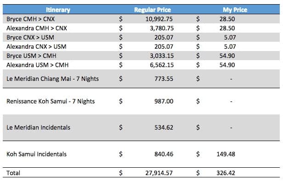Click the Bryce CMH > CNX cell
Image resolution: width=283 pixels, height=182 pixels.
pyautogui.click(x=30, y=19)
